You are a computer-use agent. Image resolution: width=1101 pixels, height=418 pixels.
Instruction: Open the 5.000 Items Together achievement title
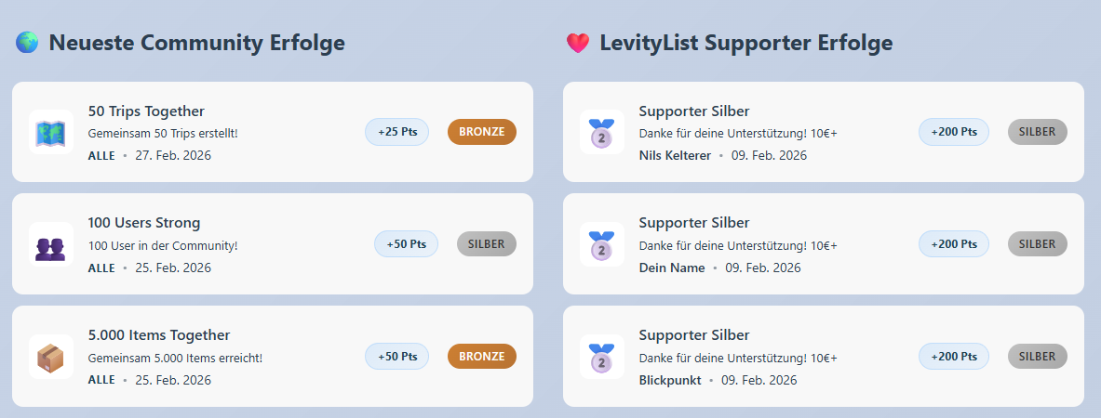158,334
